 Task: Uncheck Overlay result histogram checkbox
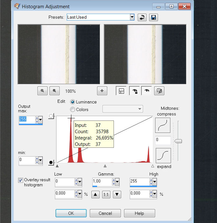coord(21,180)
